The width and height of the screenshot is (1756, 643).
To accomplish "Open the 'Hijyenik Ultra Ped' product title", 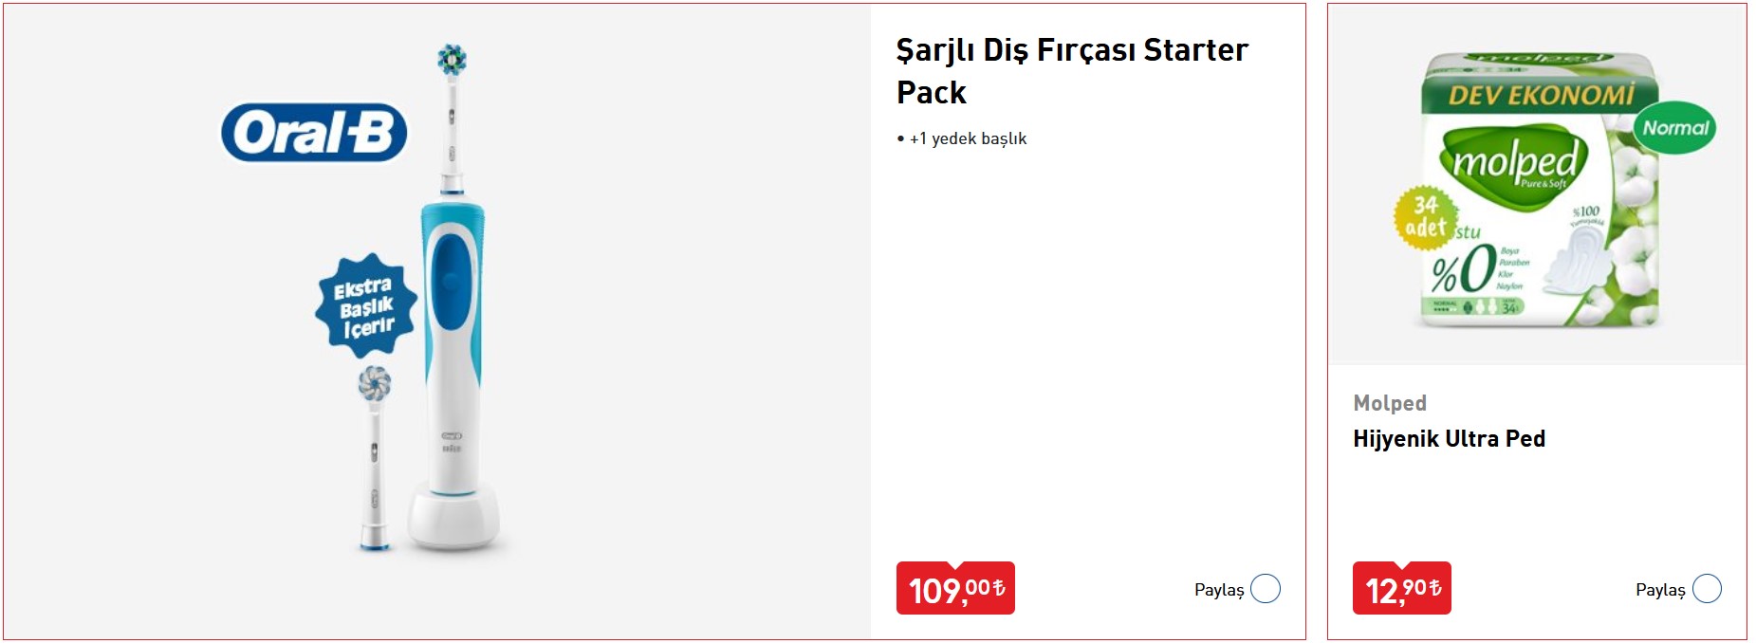I will (x=1449, y=438).
